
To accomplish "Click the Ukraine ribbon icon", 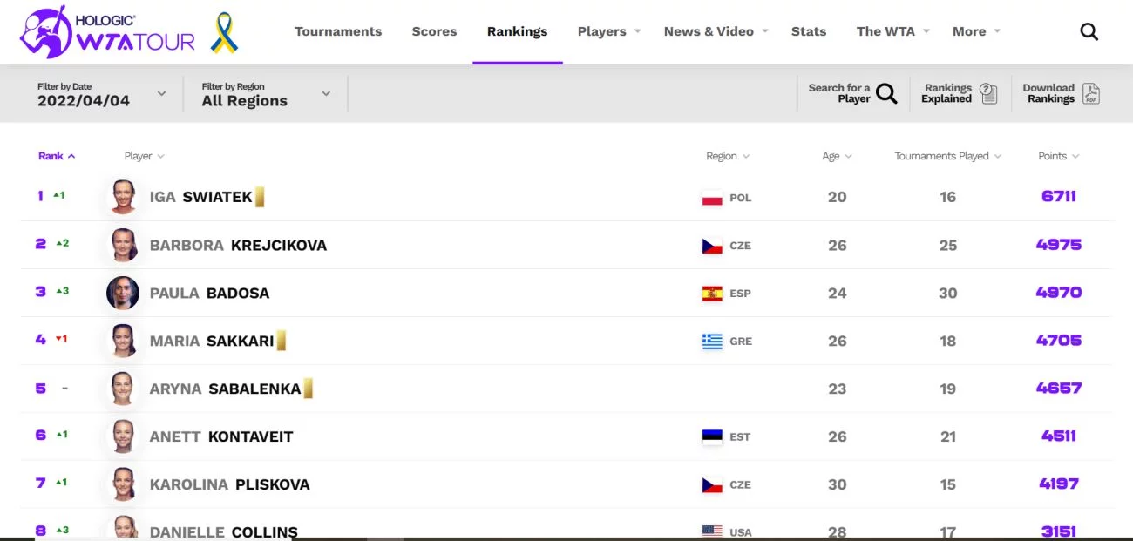I will click(225, 32).
